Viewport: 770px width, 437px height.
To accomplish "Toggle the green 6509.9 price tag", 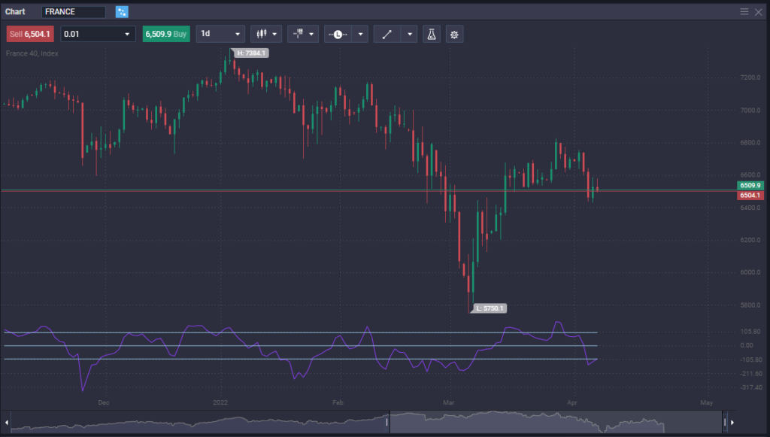I will pyautogui.click(x=750, y=185).
